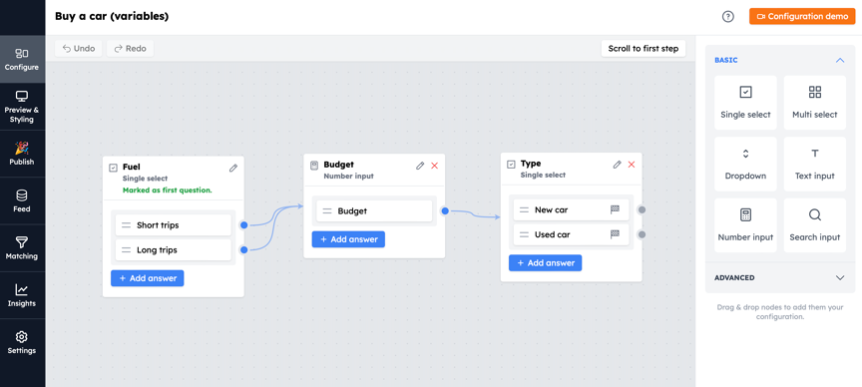Viewport: 862px width, 387px height.
Task: Click the Fuel single-select type icon
Action: pyautogui.click(x=114, y=169)
